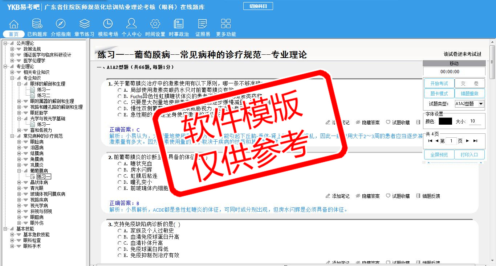Screen dimensions: 496x266
Task: Select option D 瞳孔变小 in question 2
Action: 120,182
